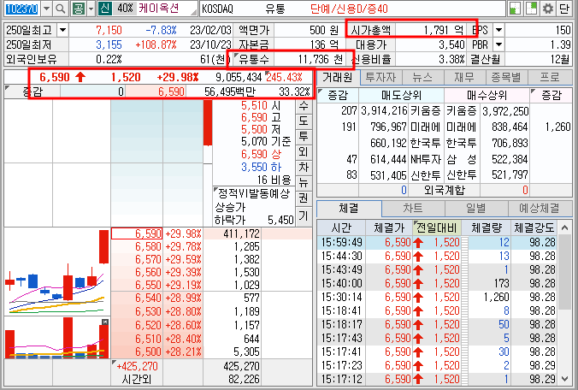Open the 프로 tab
This screenshot has width=578, height=390.
click(x=550, y=78)
